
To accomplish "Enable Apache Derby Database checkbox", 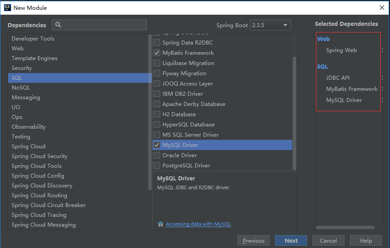I will click(157, 104).
